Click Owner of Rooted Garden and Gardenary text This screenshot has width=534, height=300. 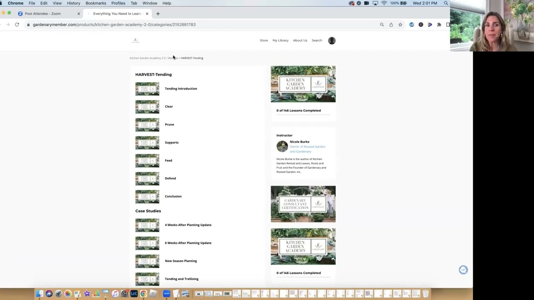click(307, 149)
